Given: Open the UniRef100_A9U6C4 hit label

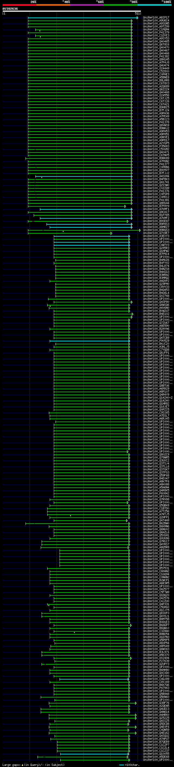Looking at the screenshot, I should 156,21.
